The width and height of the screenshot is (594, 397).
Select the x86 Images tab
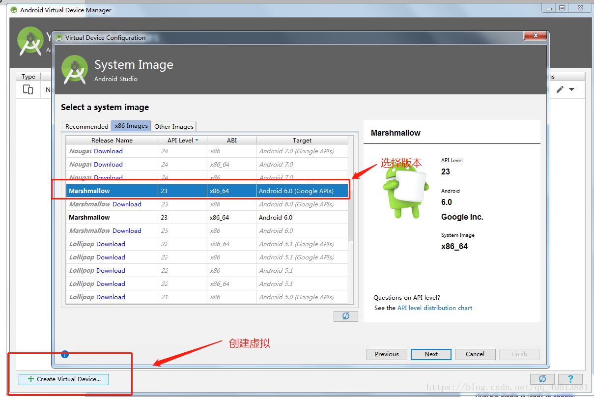click(x=131, y=126)
